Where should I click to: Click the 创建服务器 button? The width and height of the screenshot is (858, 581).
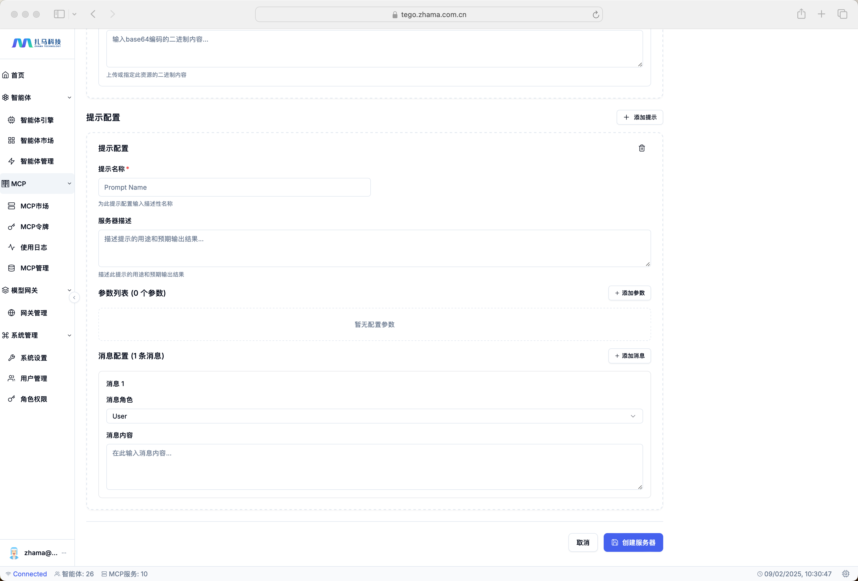tap(633, 542)
